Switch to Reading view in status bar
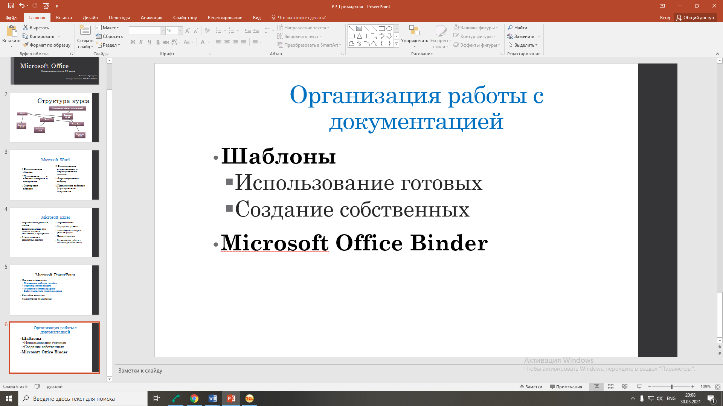The height and width of the screenshot is (406, 723). pos(625,386)
